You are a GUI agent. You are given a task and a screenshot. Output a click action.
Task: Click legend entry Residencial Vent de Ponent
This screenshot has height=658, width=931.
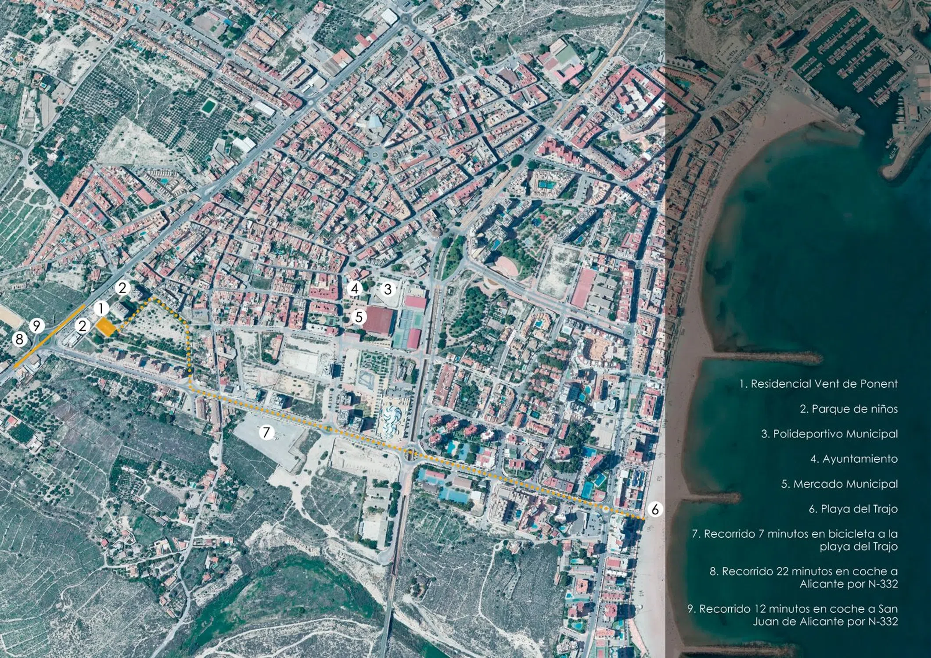click(818, 384)
